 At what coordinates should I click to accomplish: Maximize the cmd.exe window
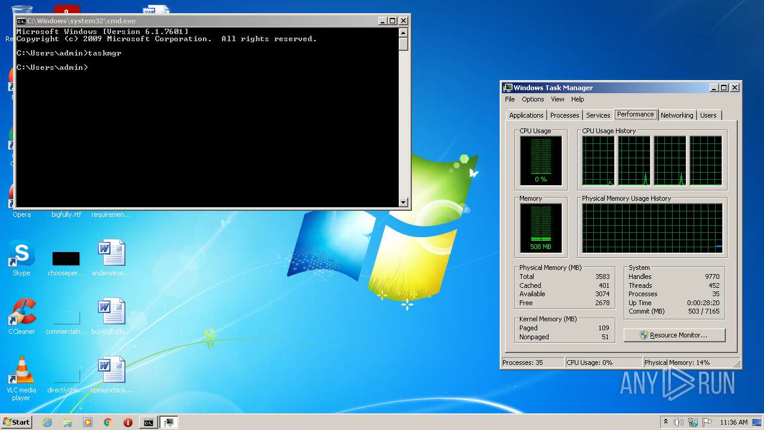[393, 21]
